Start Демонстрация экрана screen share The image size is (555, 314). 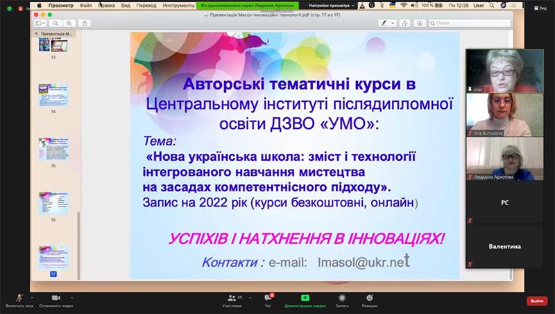(x=305, y=301)
